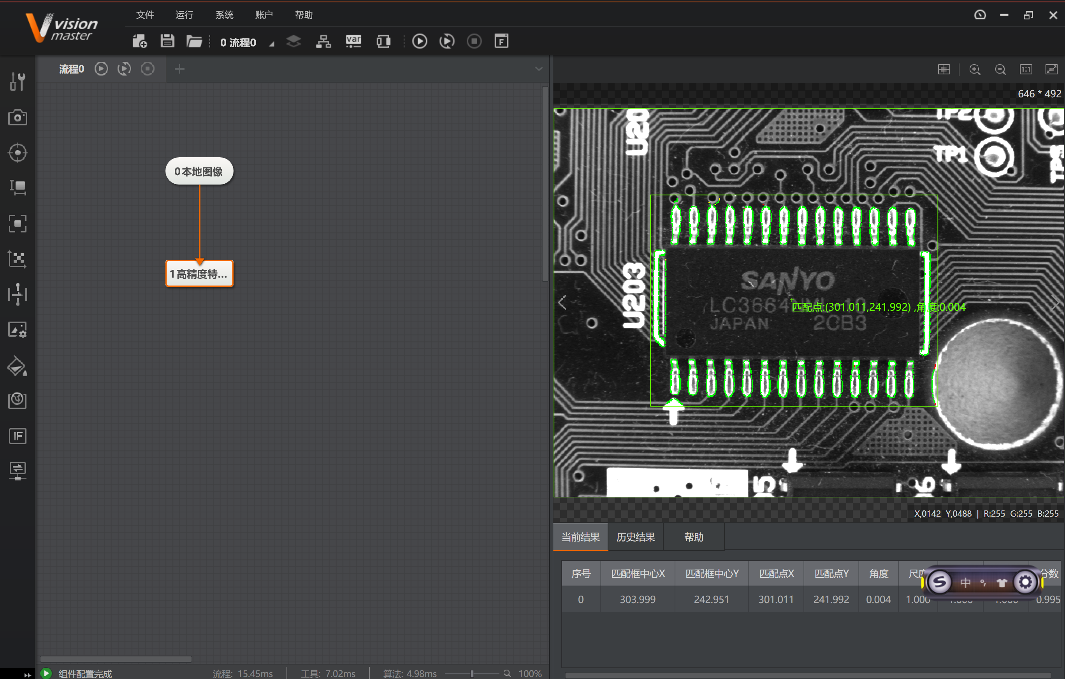
Task: Expand the flow tab list chevron
Action: [538, 69]
